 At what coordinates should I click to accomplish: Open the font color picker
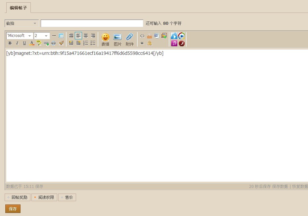coord(32,43)
